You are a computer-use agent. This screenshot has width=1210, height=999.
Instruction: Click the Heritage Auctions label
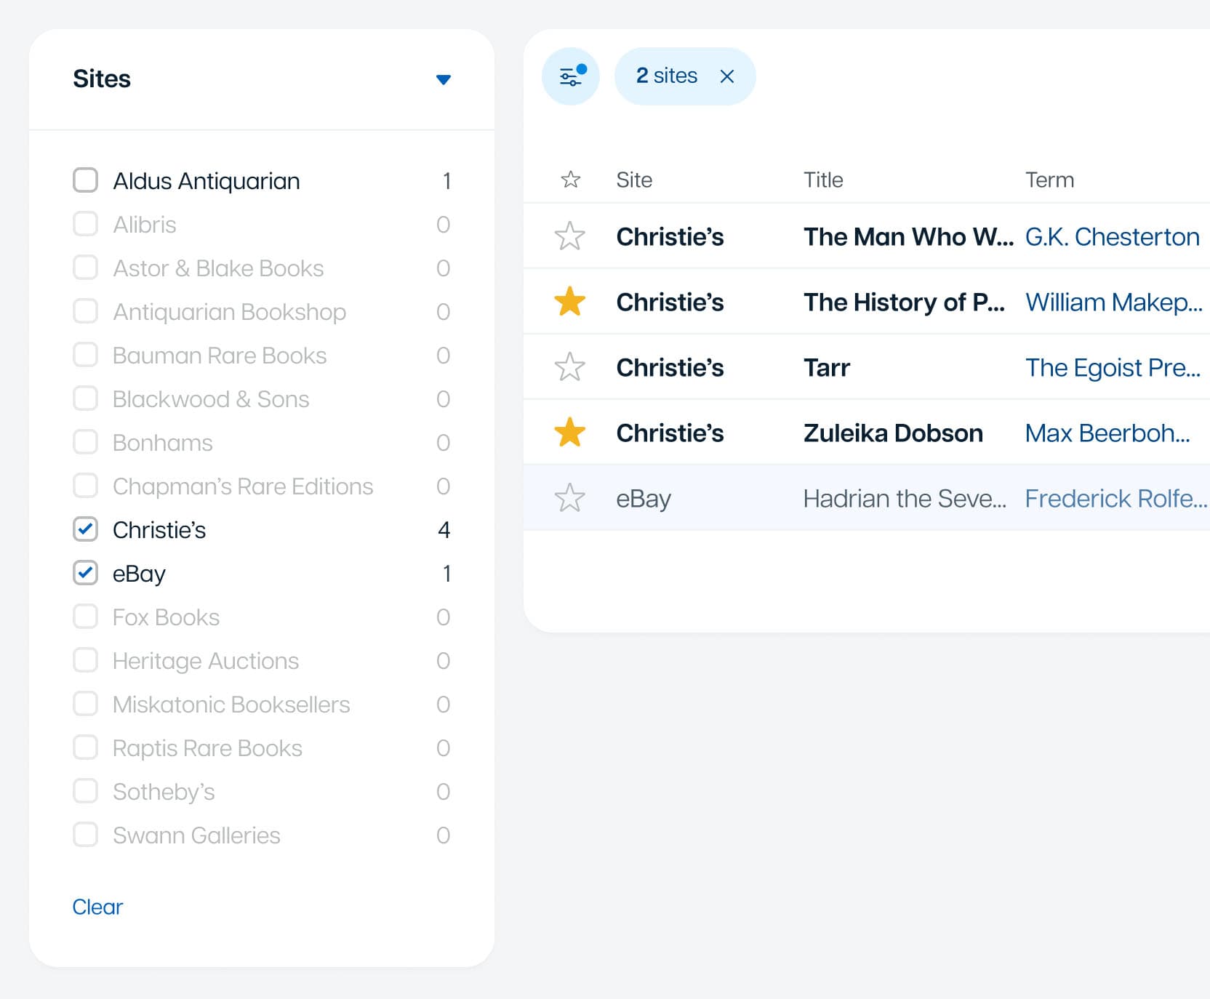[x=206, y=661]
